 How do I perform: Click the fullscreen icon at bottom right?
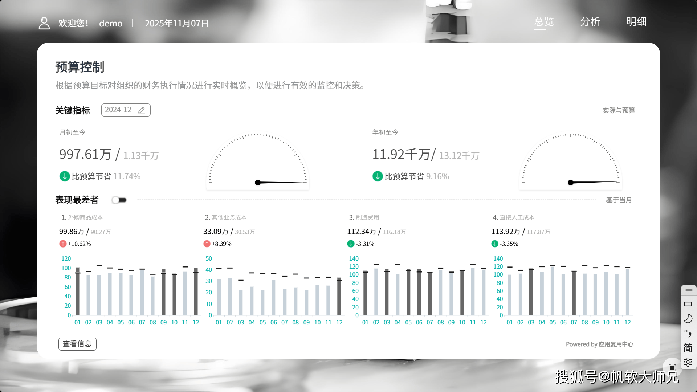coord(672,367)
